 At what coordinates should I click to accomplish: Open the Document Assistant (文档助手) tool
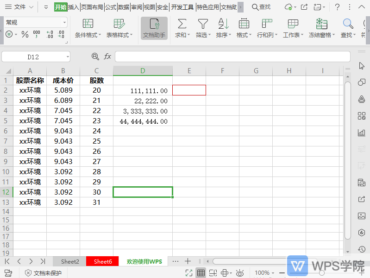coord(154,28)
